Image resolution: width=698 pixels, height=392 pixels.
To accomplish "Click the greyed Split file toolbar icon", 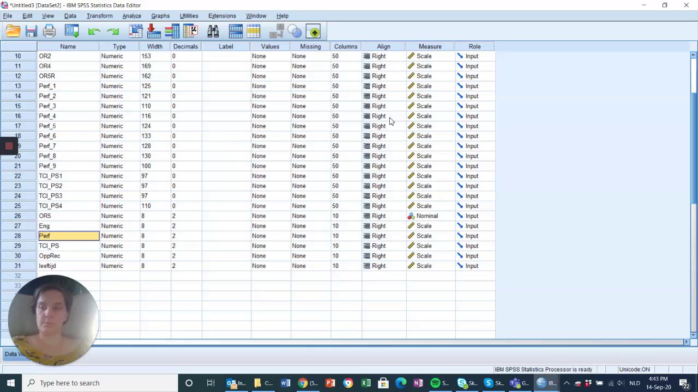I will coord(276,32).
